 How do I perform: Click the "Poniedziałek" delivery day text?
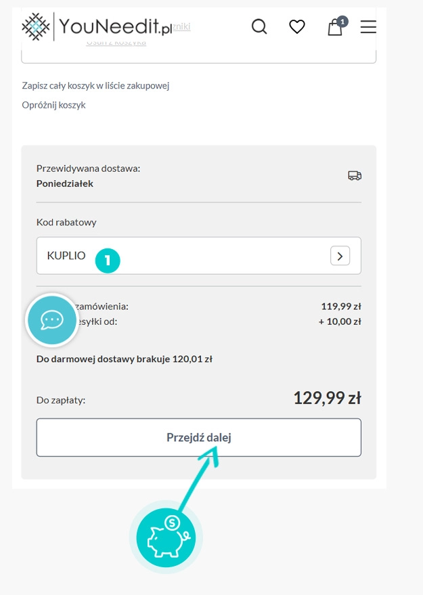click(65, 183)
